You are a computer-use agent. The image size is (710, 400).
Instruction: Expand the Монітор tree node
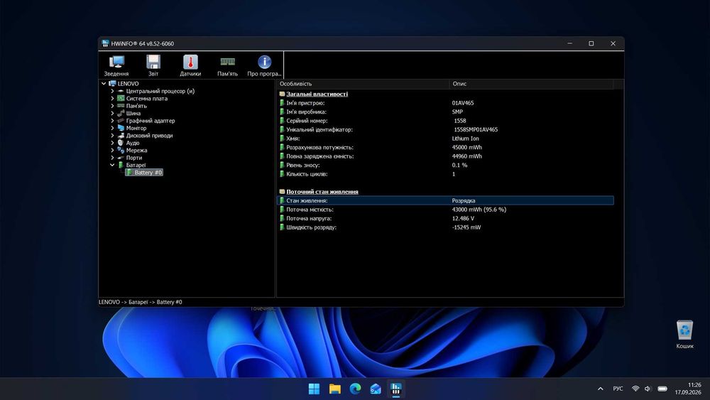(x=112, y=128)
